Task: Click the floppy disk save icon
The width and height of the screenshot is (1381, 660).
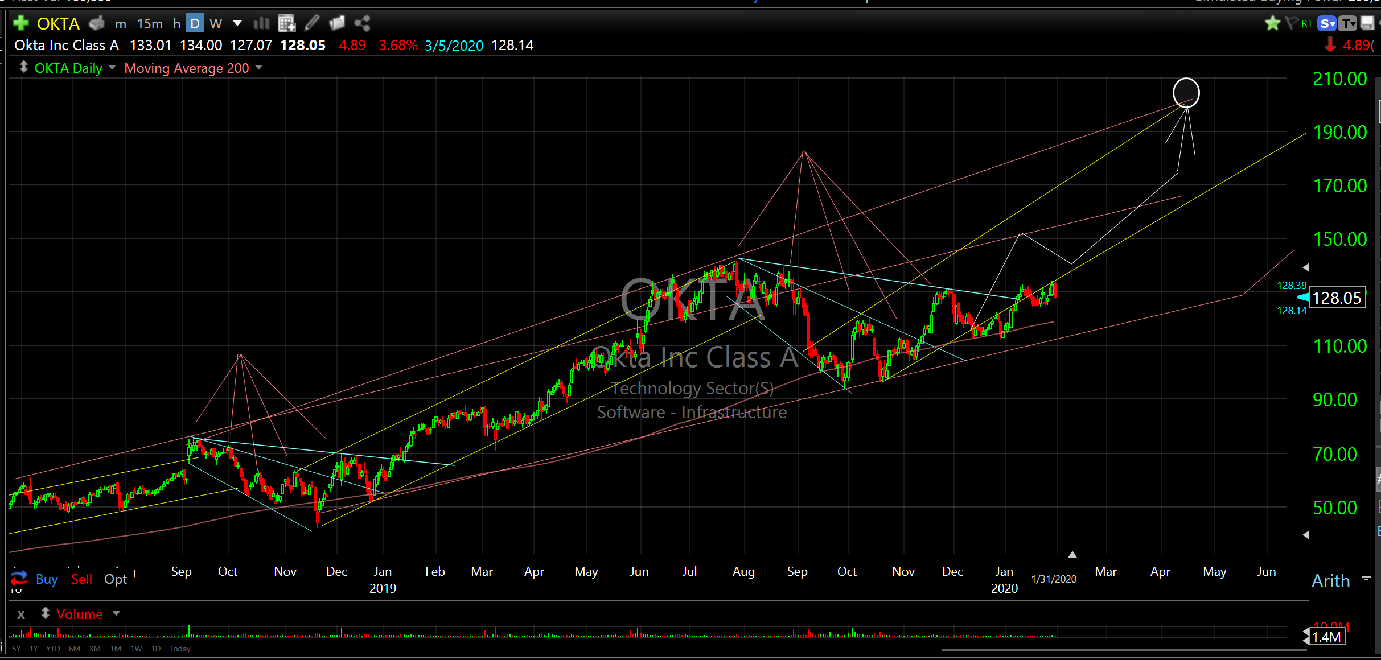Action: point(1367,23)
